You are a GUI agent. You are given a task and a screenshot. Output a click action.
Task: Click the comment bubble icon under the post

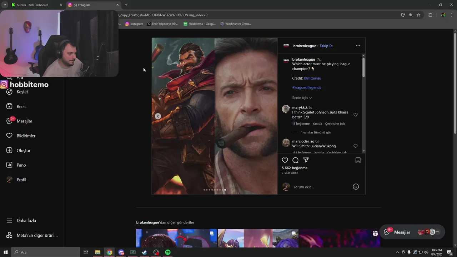(295, 160)
